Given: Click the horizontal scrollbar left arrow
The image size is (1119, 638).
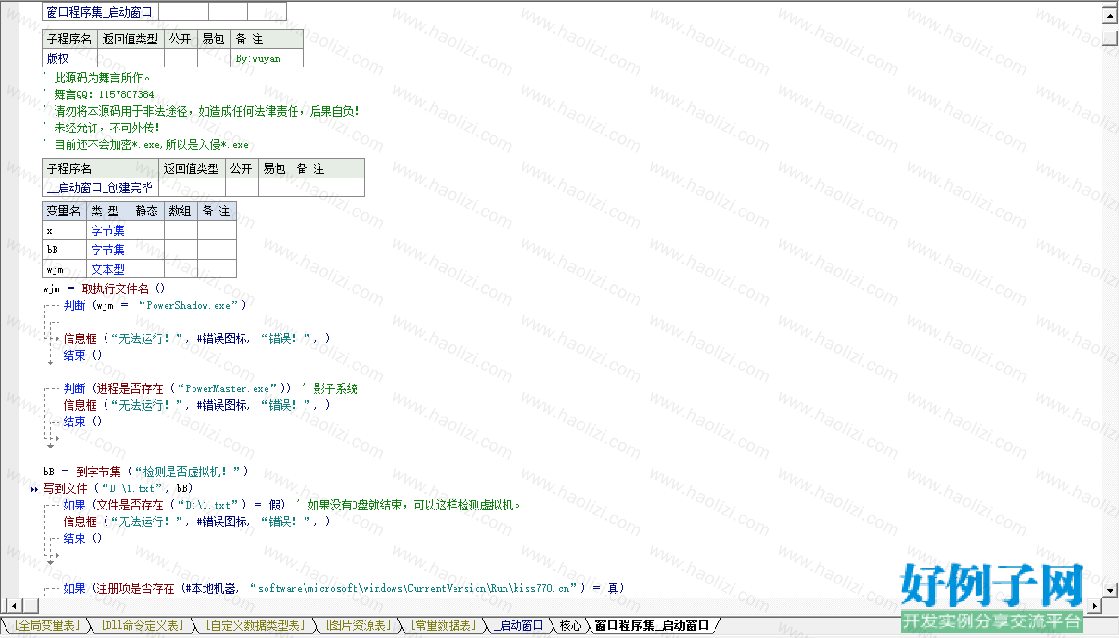Looking at the screenshot, I should click(x=14, y=605).
